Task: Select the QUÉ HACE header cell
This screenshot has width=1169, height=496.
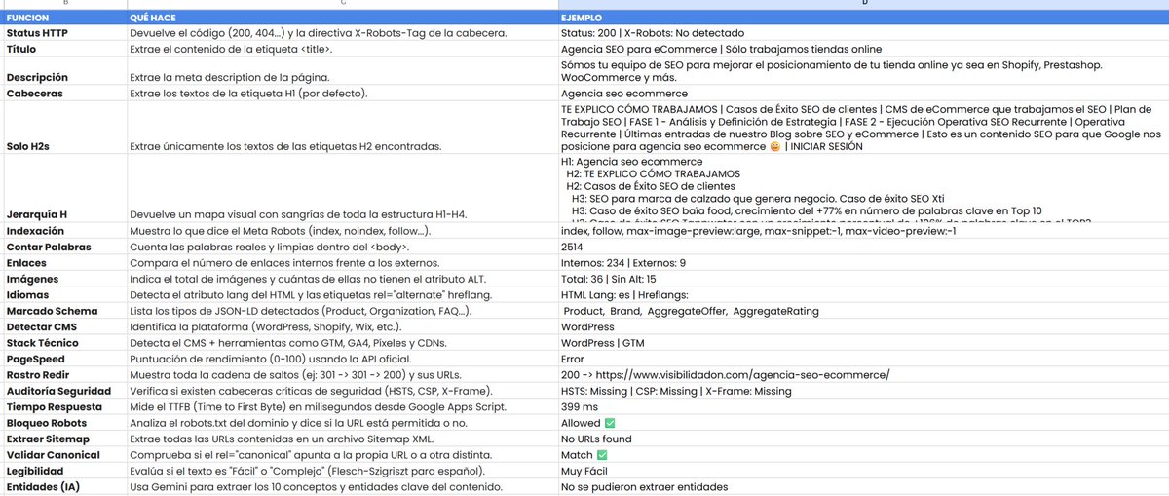Action: [342, 18]
